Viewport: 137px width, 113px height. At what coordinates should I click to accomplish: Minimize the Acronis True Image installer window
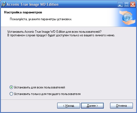tap(120, 4)
